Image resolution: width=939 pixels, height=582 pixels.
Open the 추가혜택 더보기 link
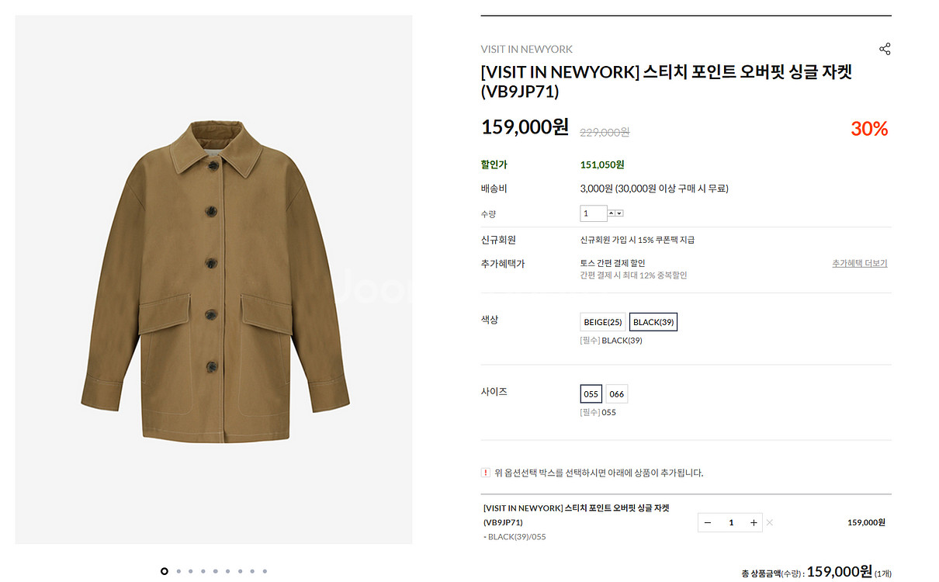[x=859, y=264]
